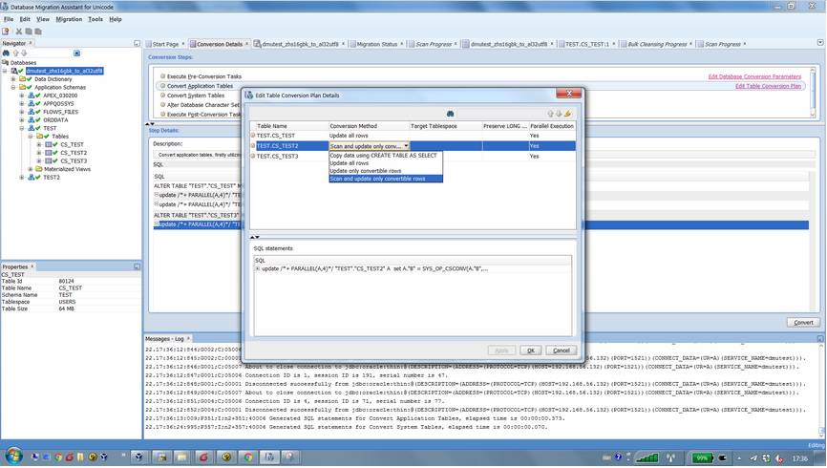Click OK in Edit Table Conversion dialog
827x468 pixels.
531,351
